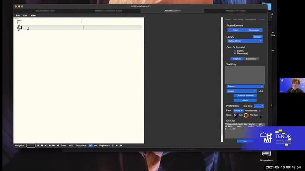Open the Color wheel picker
305x171 pixels.
tap(235, 115)
